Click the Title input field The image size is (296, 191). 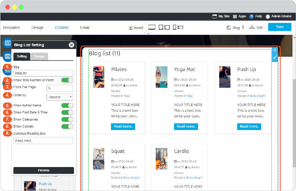tap(43, 73)
